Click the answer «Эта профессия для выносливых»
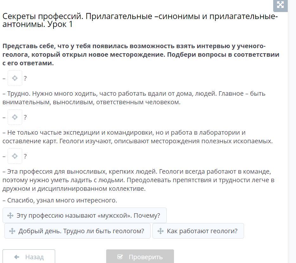Screen dimensions: 296x263 (138, 180)
